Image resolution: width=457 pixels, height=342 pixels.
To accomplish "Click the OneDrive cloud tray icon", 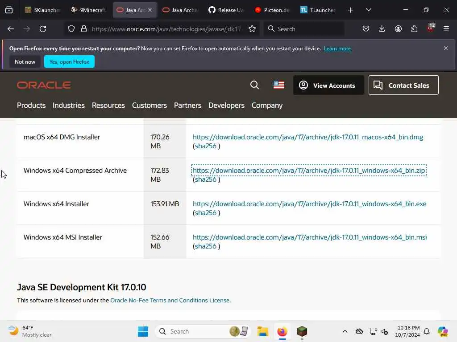I will click(x=359, y=331).
